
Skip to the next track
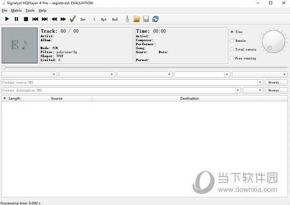point(45,19)
